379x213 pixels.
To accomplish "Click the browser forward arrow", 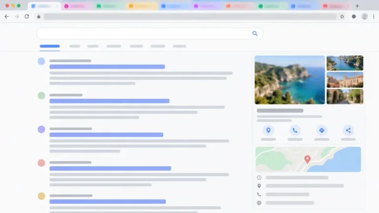I will [x=17, y=16].
